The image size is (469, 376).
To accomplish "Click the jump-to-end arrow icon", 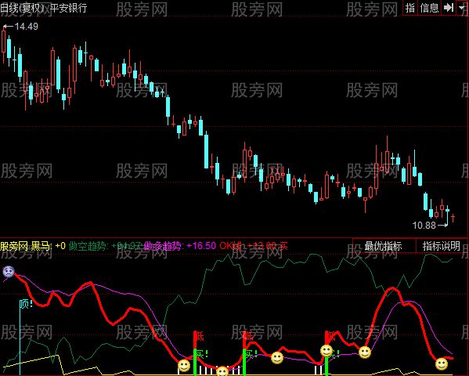I will click(x=449, y=8).
